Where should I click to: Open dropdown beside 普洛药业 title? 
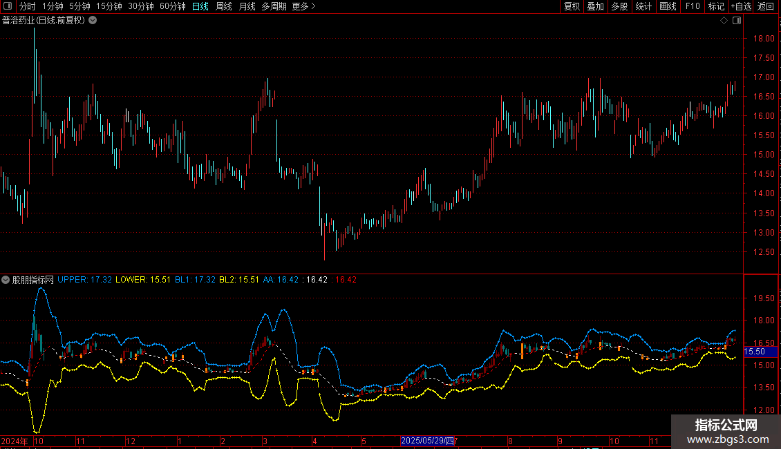93,21
